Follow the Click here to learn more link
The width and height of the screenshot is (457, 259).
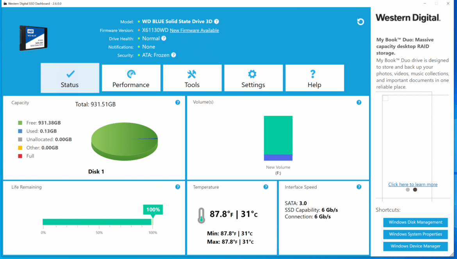[413, 184]
